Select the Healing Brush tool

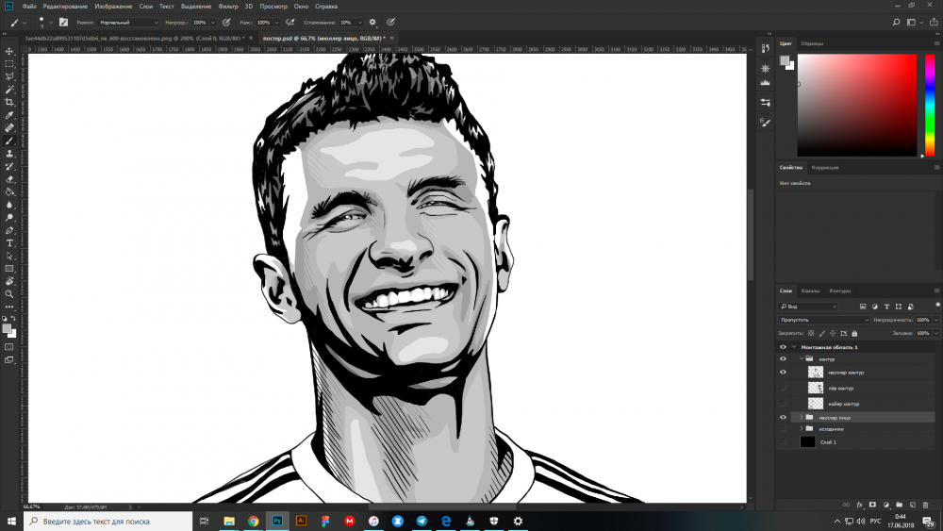[9, 127]
